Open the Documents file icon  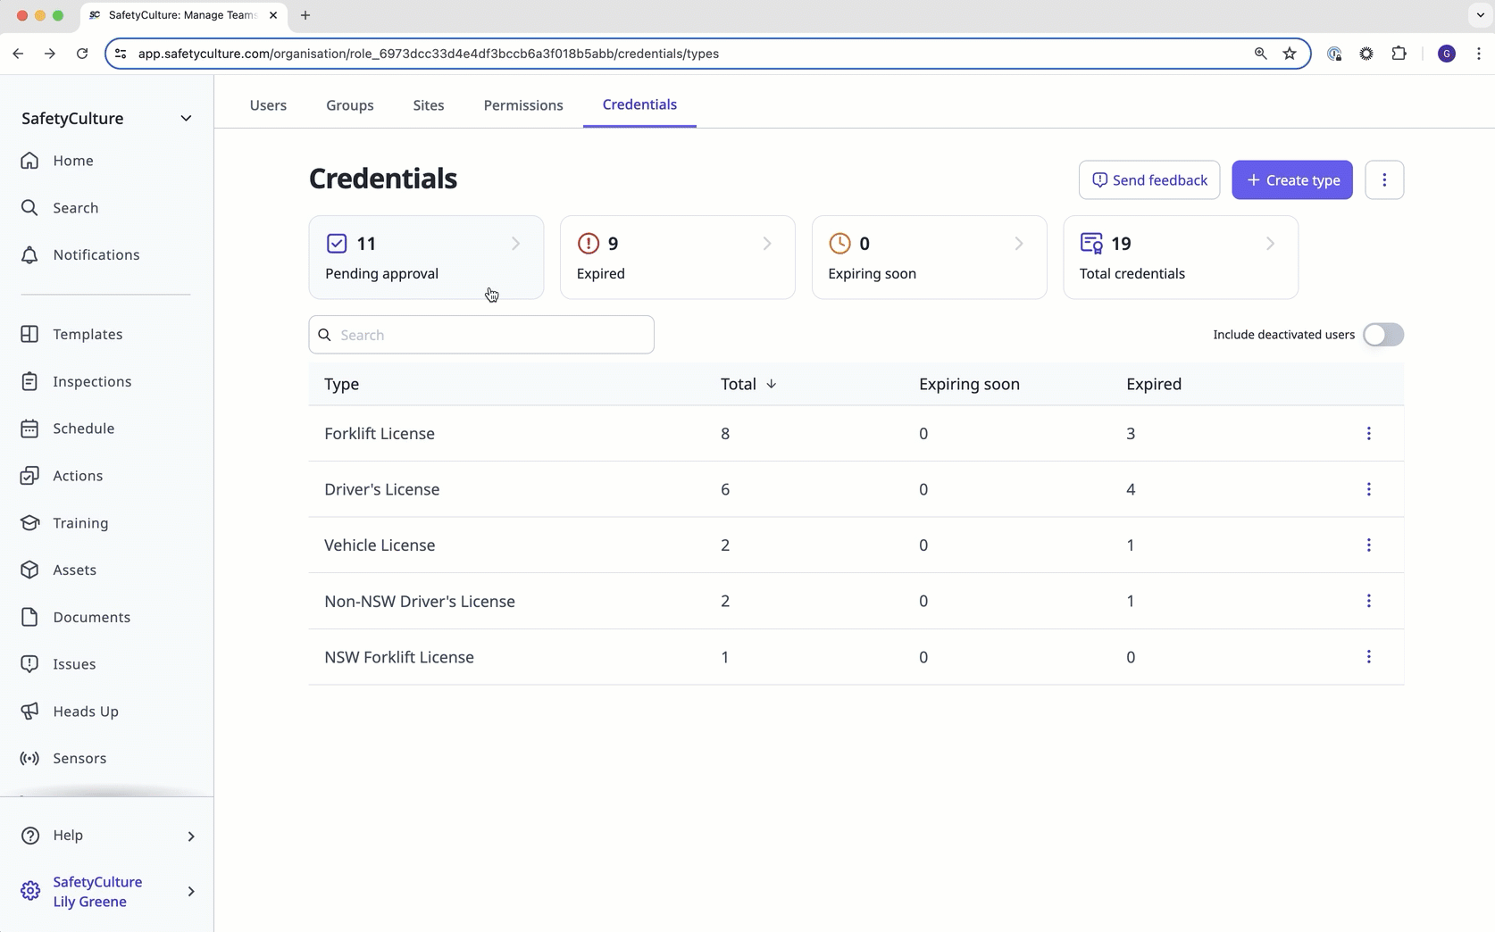(29, 617)
